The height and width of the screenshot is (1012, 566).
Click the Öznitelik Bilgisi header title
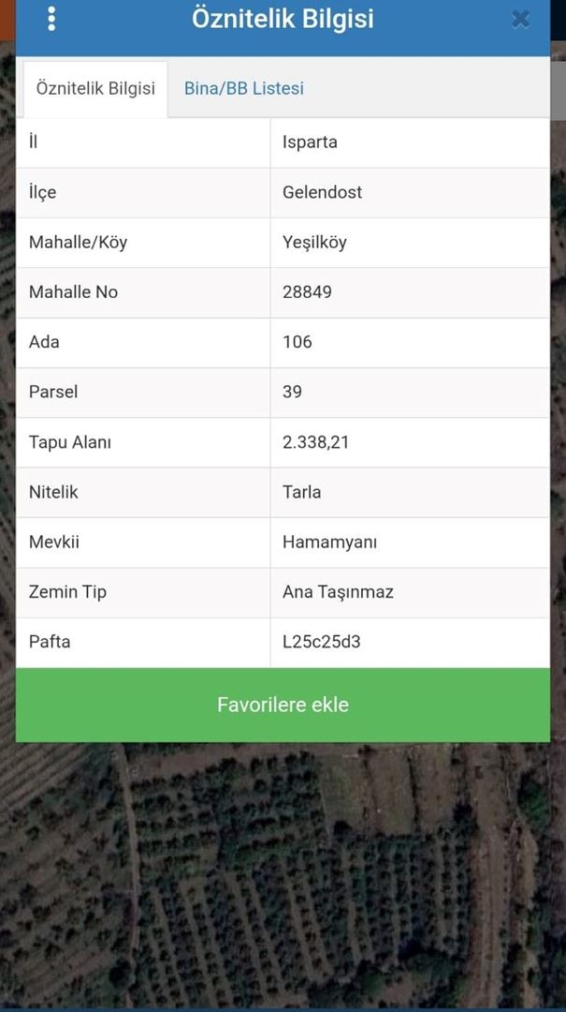(283, 19)
